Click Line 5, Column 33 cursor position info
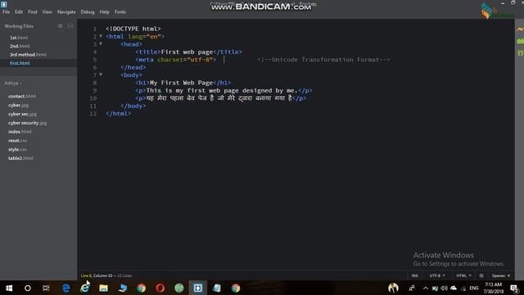This screenshot has height=295, width=524. tap(97, 275)
